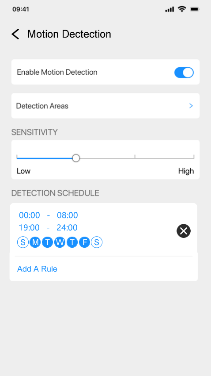Remove the schedule rule with X icon
The width and height of the screenshot is (211, 376).
pos(184,231)
